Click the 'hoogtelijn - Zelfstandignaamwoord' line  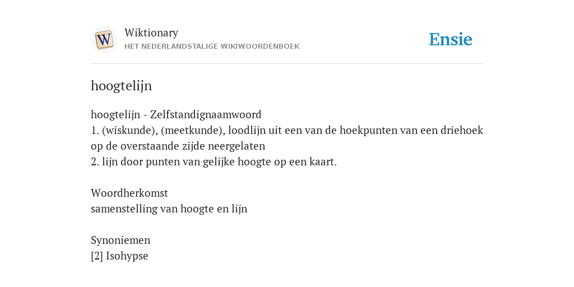[176, 115]
